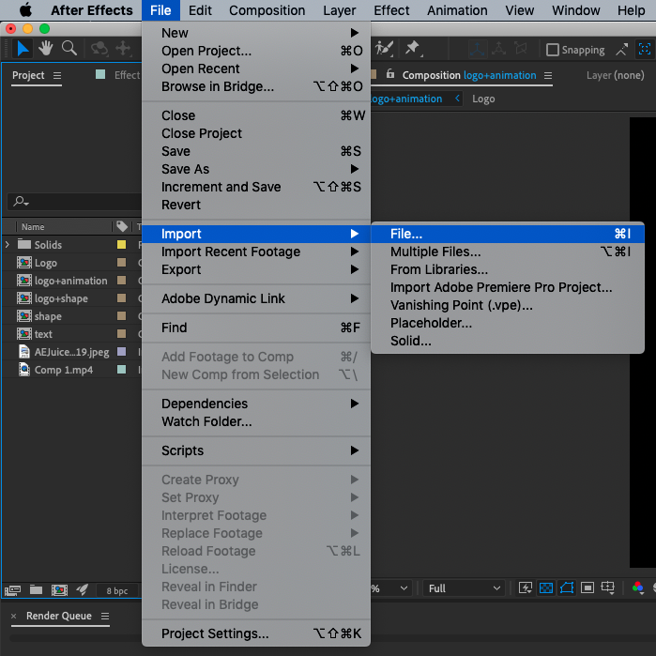
Task: Select the Zoom magnifier tool
Action: (69, 49)
